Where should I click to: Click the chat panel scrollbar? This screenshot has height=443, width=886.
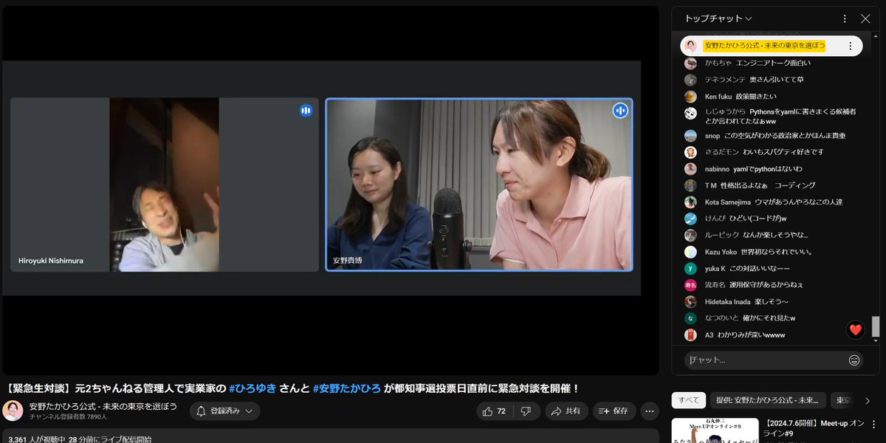[x=876, y=326]
